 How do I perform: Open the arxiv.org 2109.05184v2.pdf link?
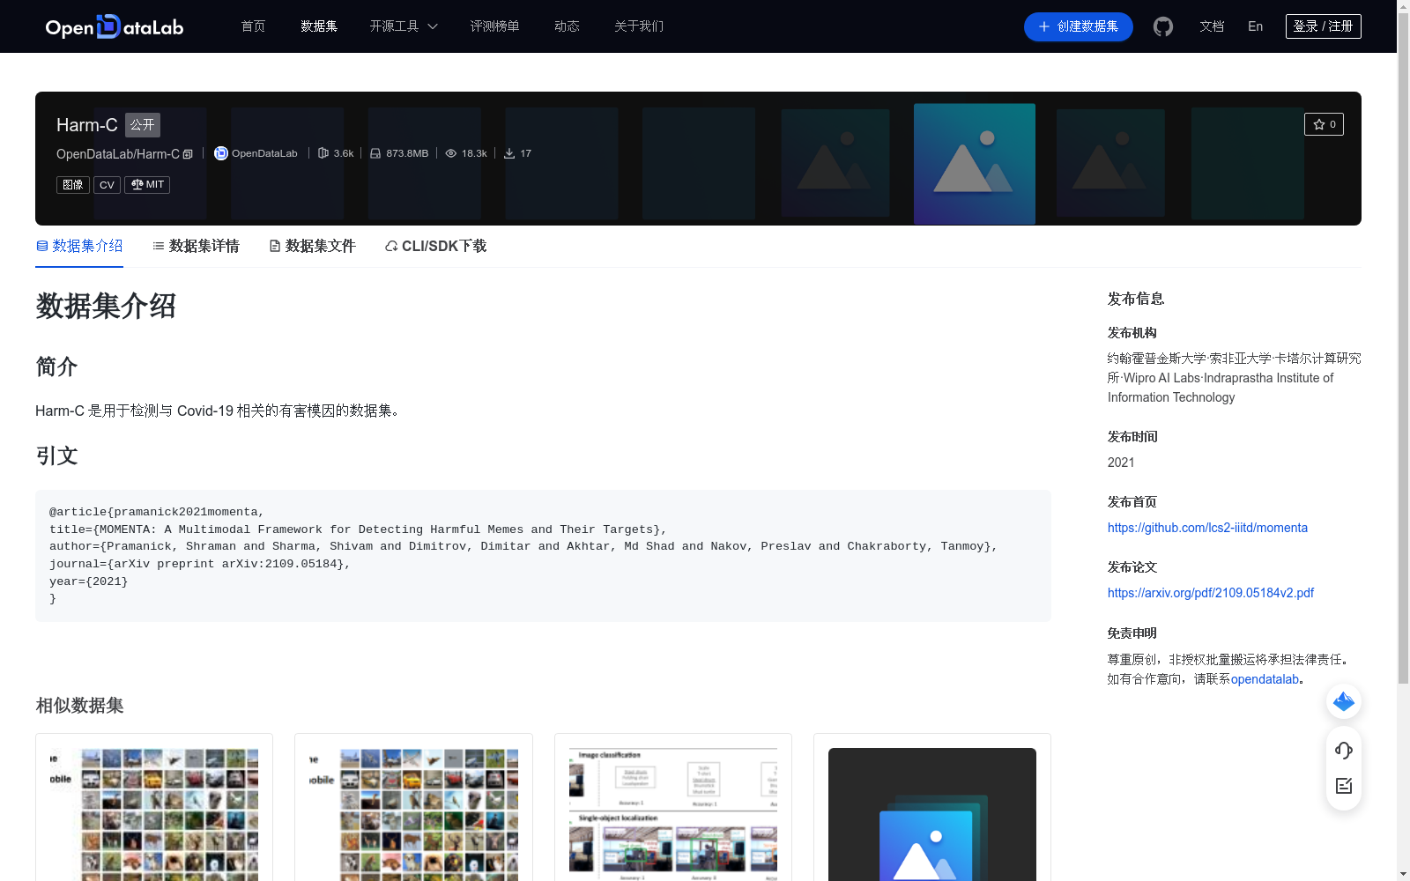1211,593
